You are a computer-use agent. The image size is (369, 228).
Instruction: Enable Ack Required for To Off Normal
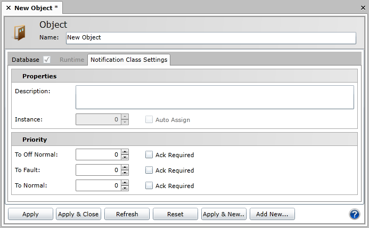pyautogui.click(x=149, y=155)
